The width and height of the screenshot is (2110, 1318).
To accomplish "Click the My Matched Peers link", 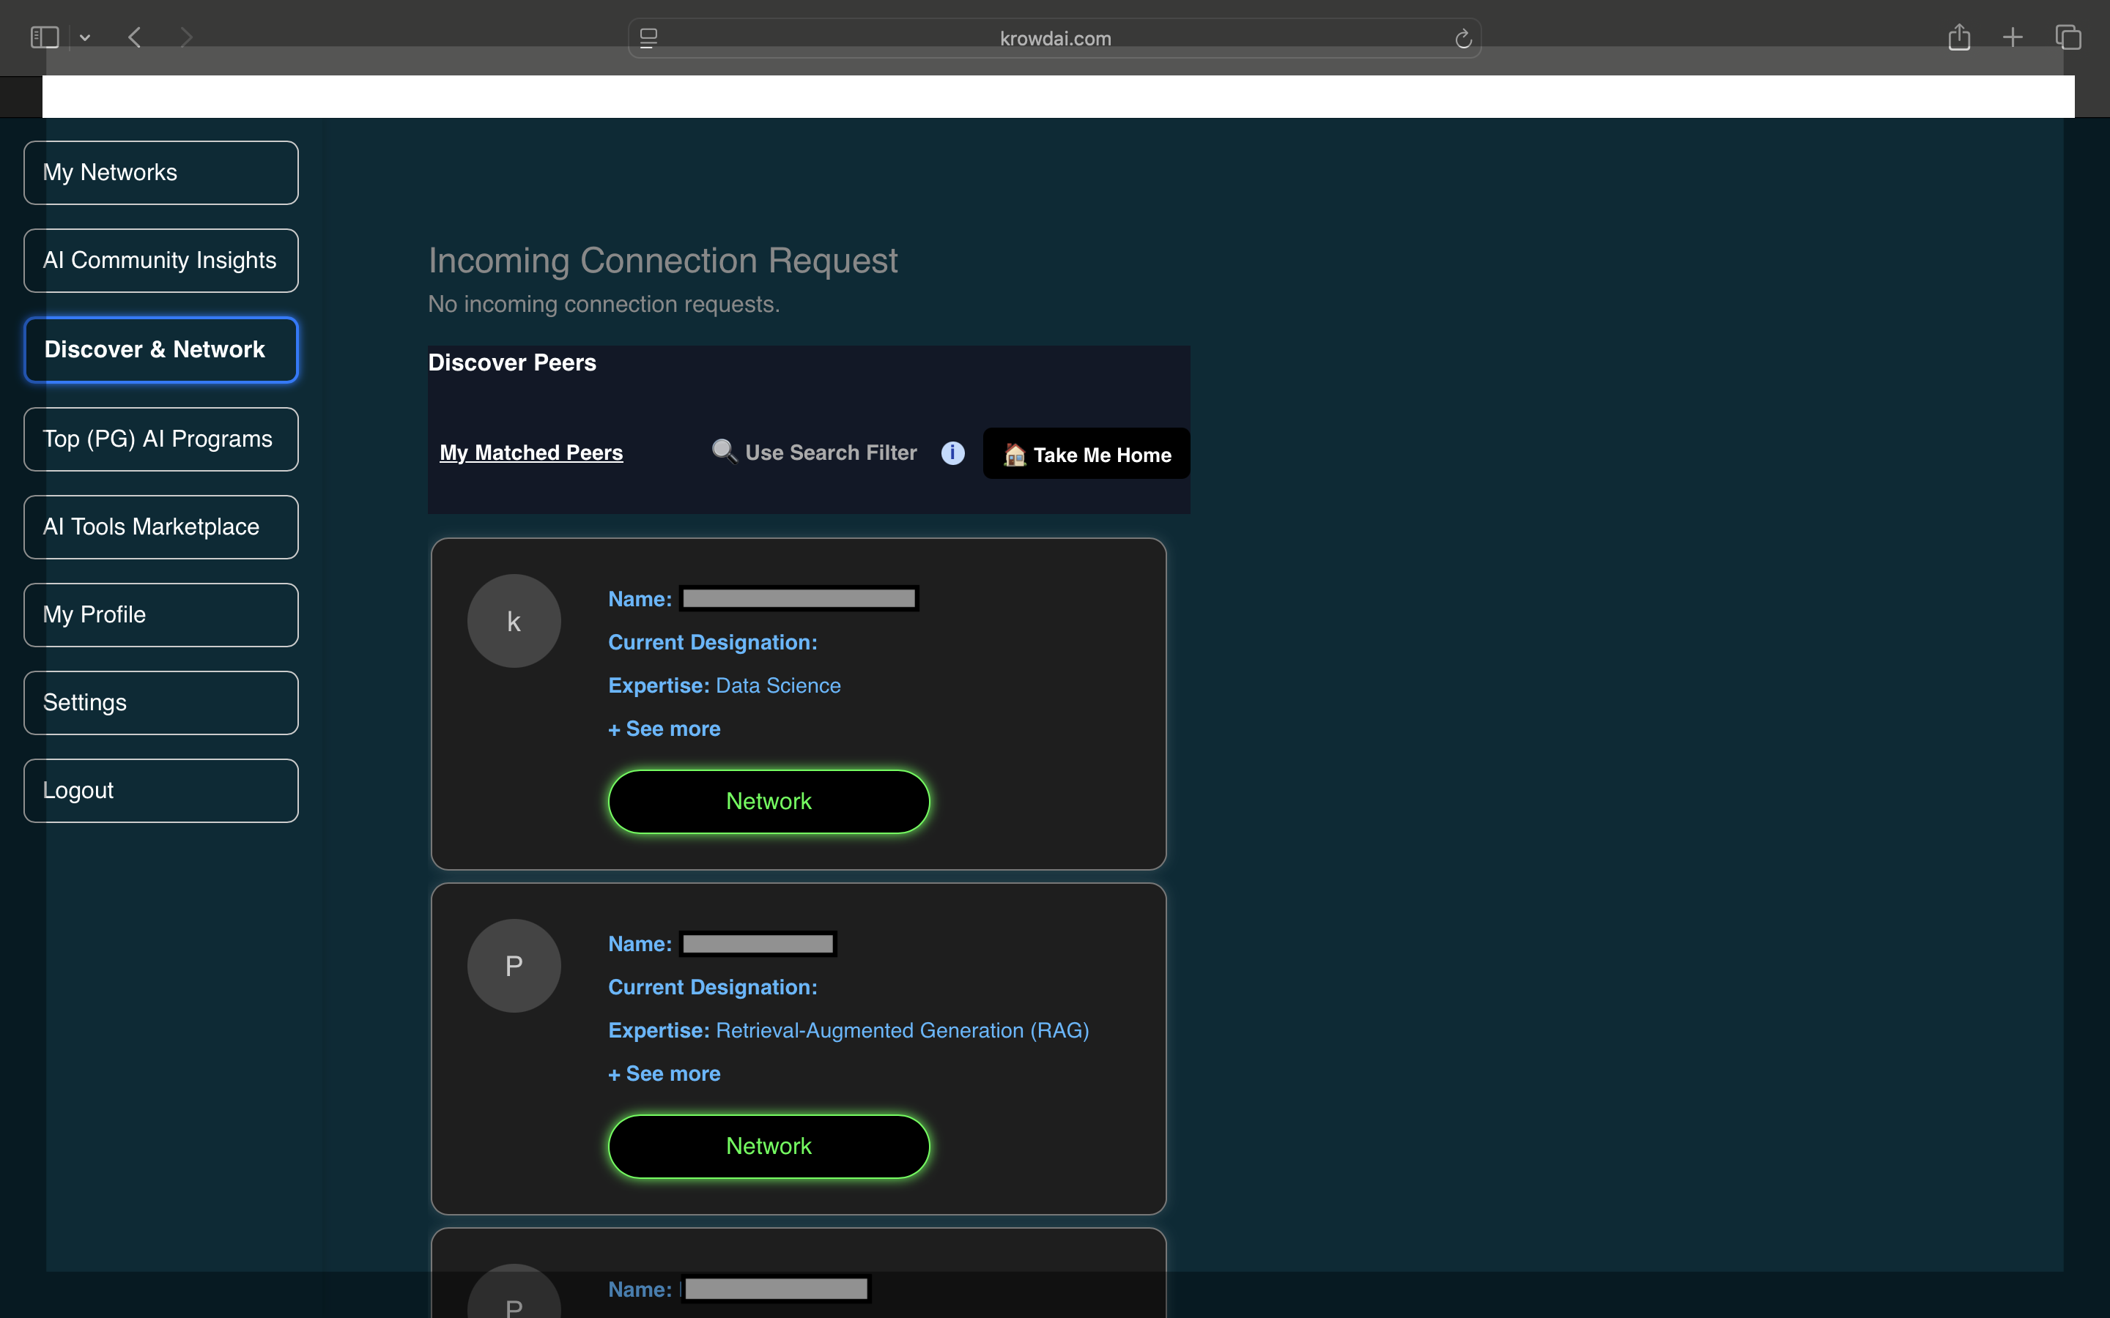I will coord(531,453).
